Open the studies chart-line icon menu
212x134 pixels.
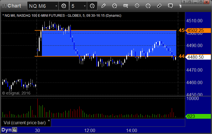pos(115,6)
